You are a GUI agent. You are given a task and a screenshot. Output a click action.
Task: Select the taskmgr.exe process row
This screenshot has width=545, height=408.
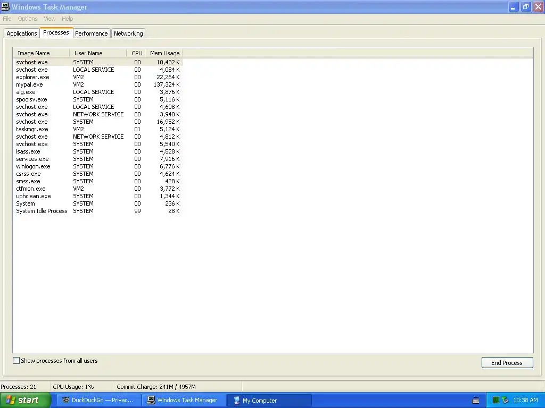click(98, 129)
